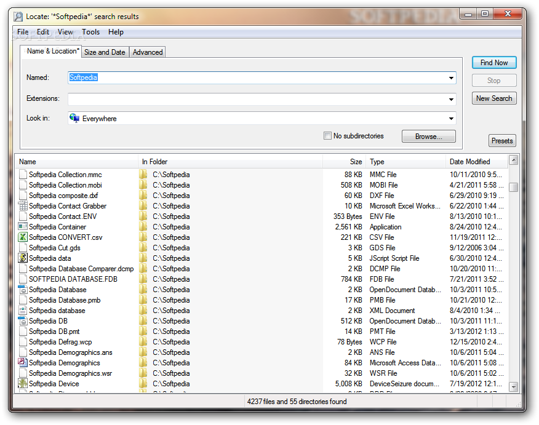Click the database icon of Softpedia DB
This screenshot has height=425, width=539.
coord(23,320)
